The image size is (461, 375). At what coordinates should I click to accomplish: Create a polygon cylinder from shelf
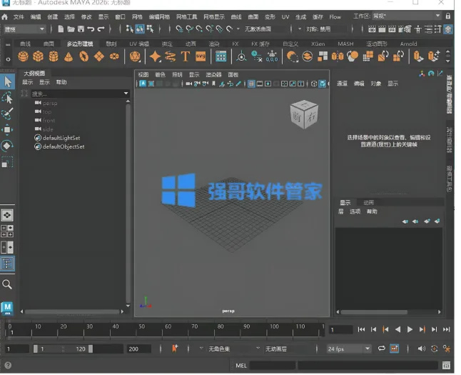tap(54, 56)
